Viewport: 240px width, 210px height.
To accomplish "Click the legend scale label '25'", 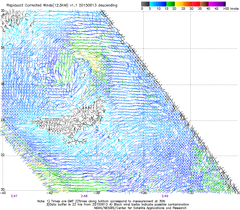I will click(183, 9).
